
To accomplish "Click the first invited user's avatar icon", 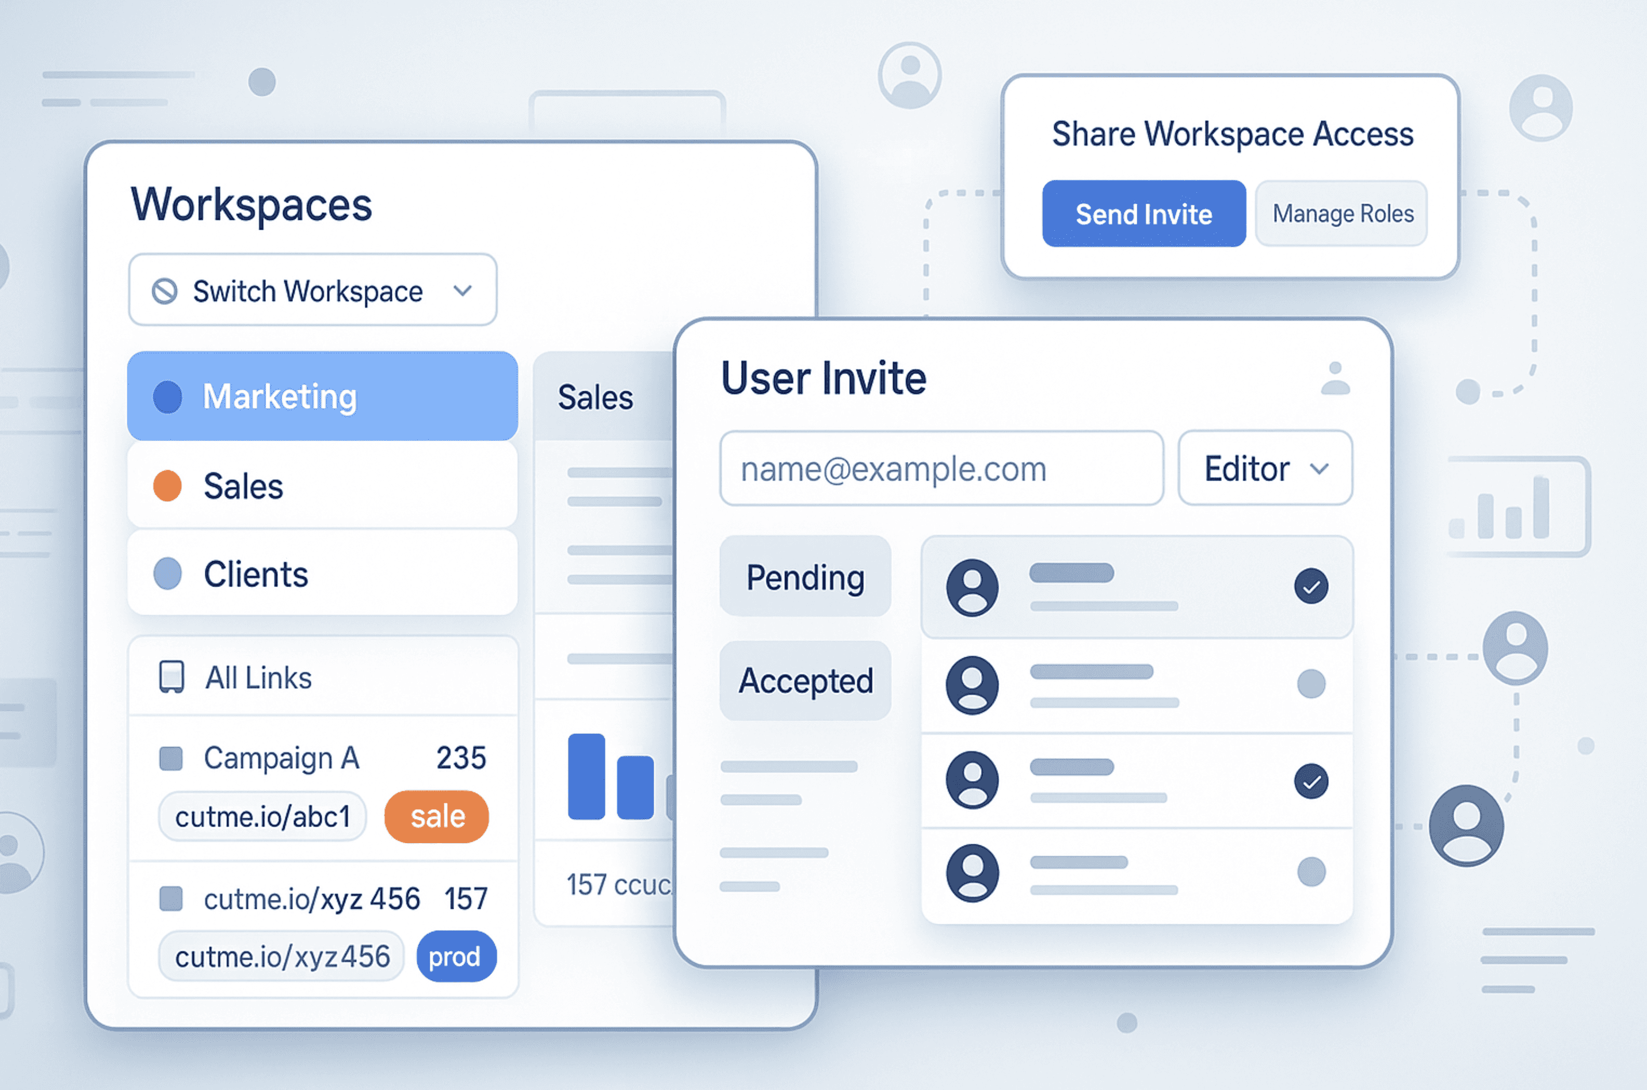I will pos(972,588).
